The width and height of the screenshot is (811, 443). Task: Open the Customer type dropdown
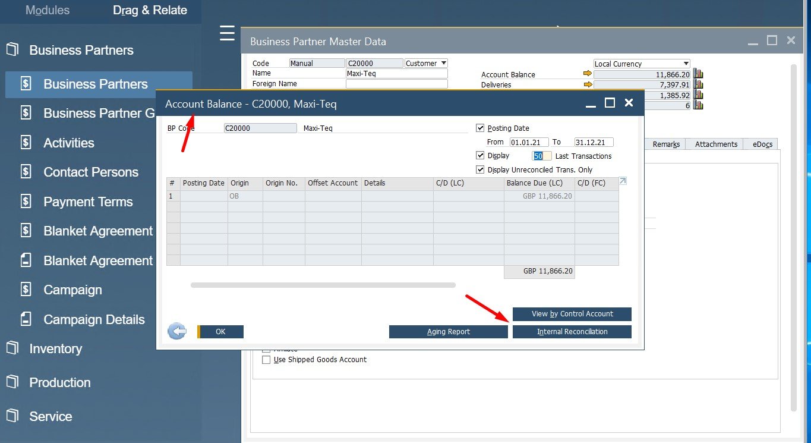tap(426, 63)
